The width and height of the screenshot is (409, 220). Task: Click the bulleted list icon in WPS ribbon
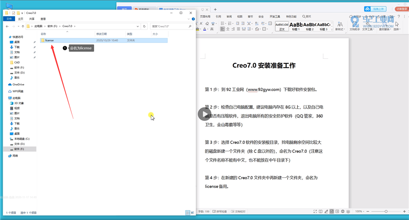(x=222, y=23)
